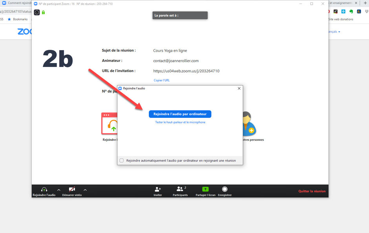Image resolution: width=369 pixels, height=233 pixels.
Task: Switch to the 'Comment rejoindre' browser tab
Action: [16, 3]
